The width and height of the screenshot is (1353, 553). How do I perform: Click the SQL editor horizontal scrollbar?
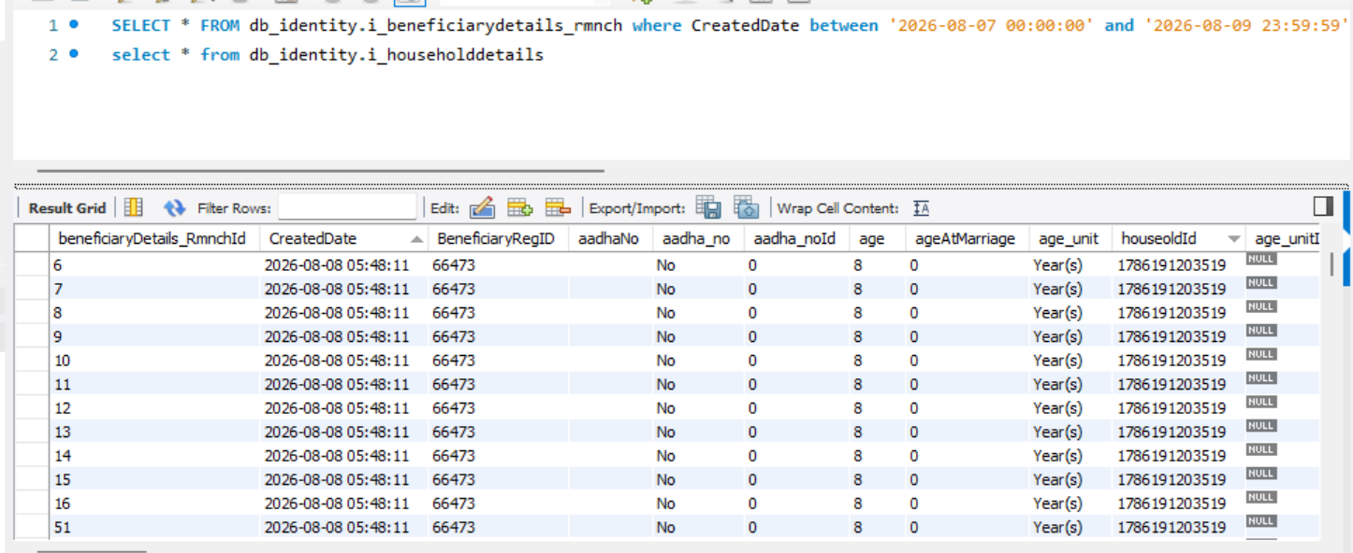(321, 171)
